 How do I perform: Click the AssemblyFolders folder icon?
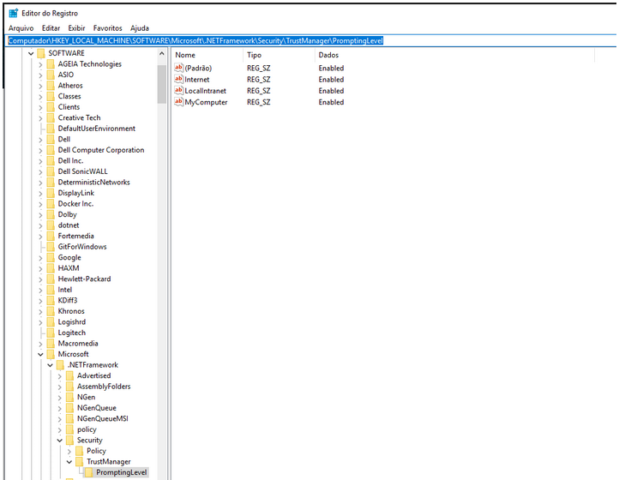pyautogui.click(x=70, y=387)
